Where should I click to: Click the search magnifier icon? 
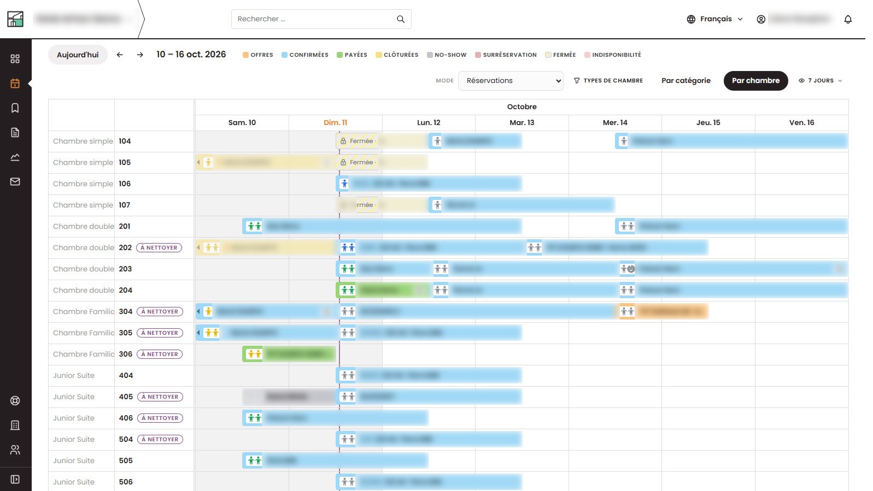click(401, 19)
